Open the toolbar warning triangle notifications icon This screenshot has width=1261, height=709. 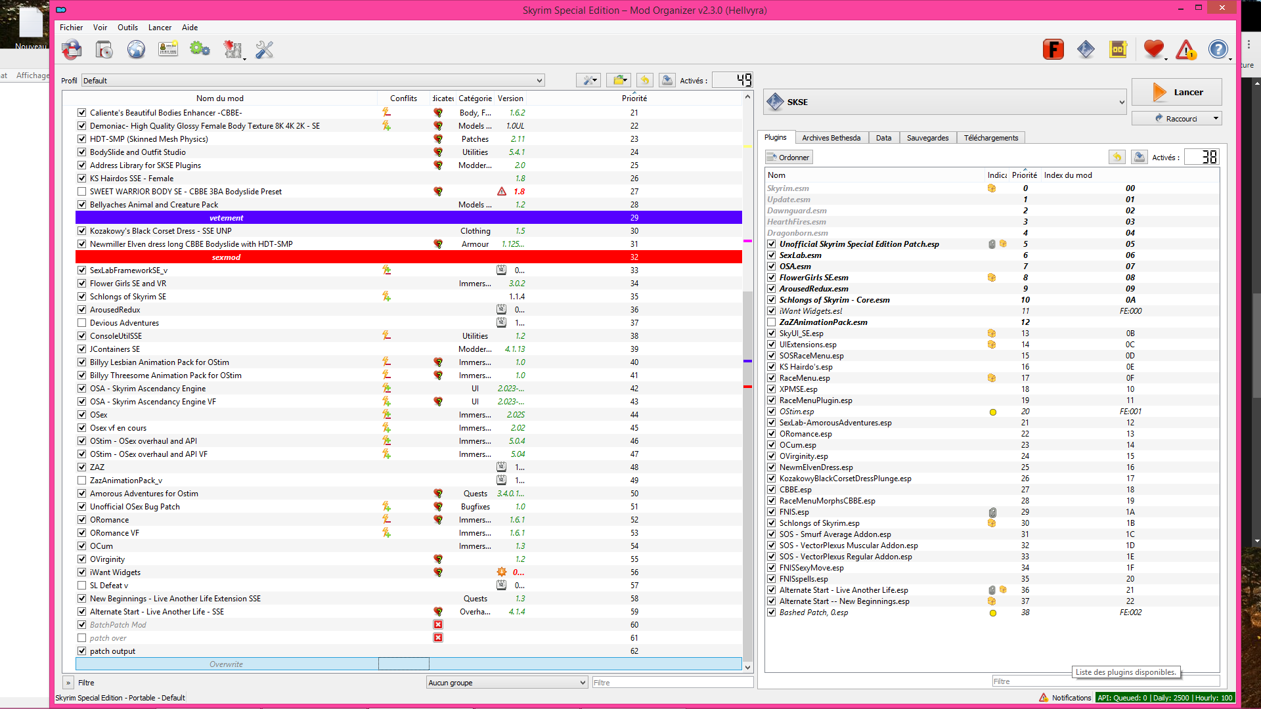[1186, 49]
